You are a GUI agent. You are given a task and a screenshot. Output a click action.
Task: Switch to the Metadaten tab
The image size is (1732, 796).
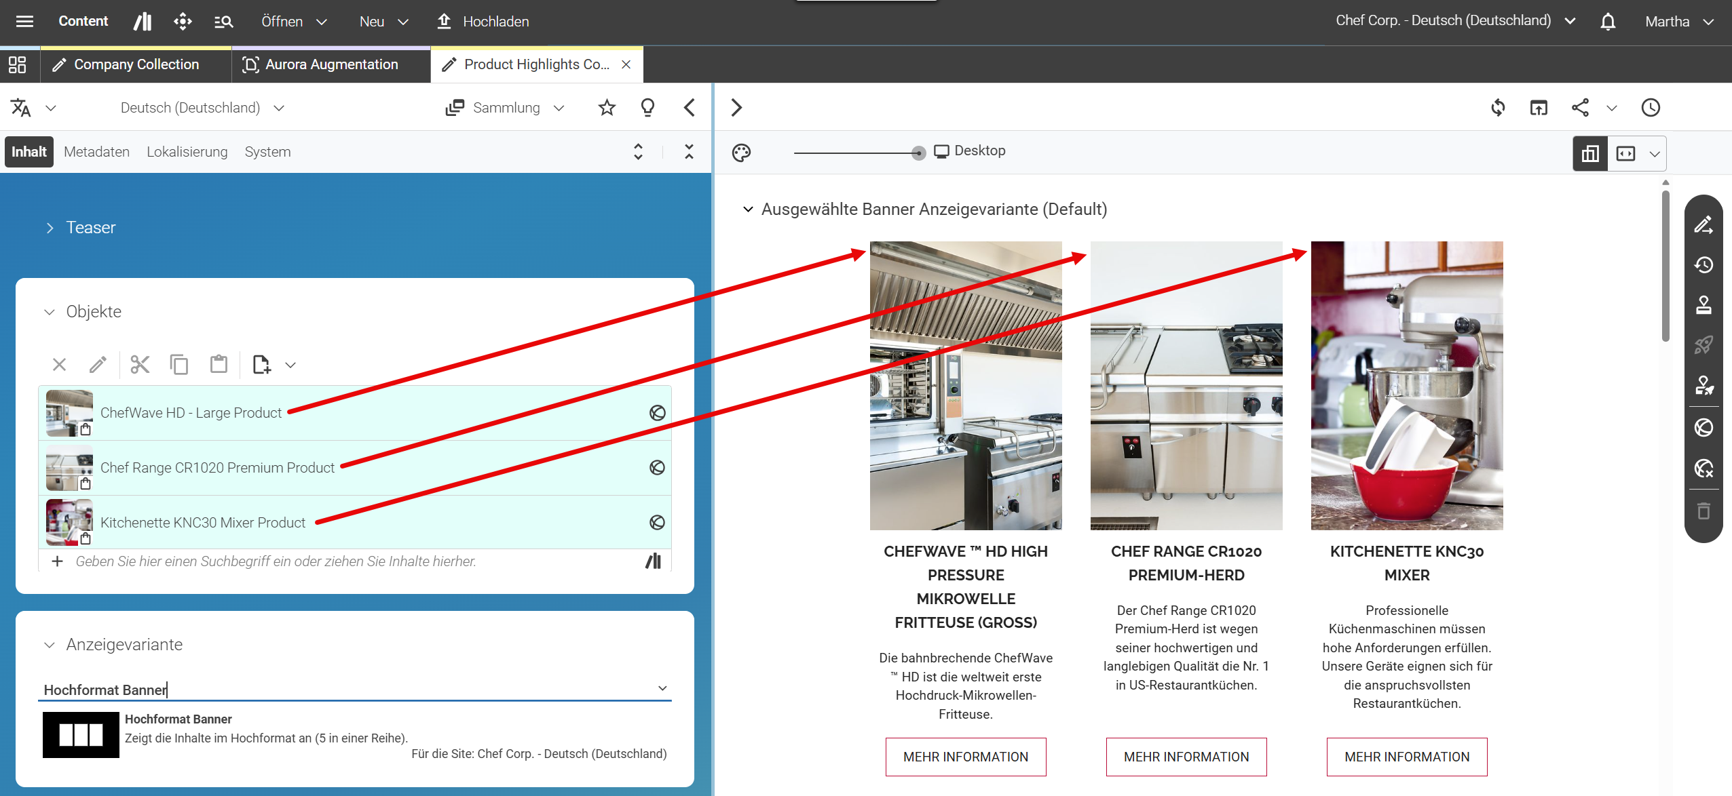(97, 152)
